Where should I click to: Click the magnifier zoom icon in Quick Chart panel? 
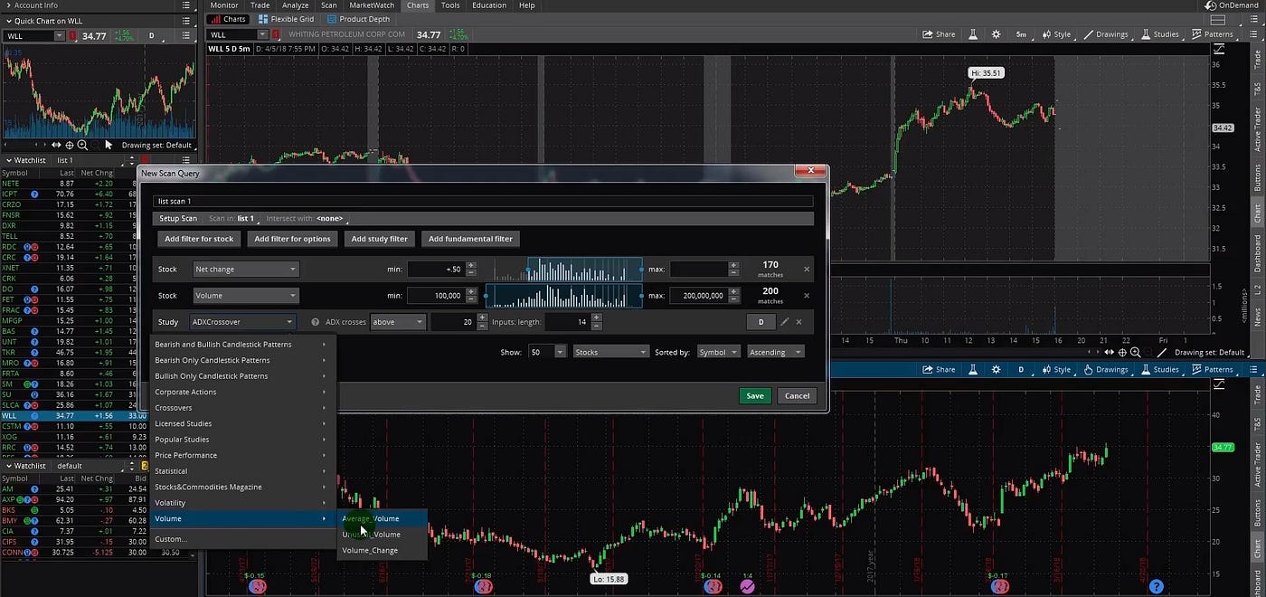(x=83, y=145)
